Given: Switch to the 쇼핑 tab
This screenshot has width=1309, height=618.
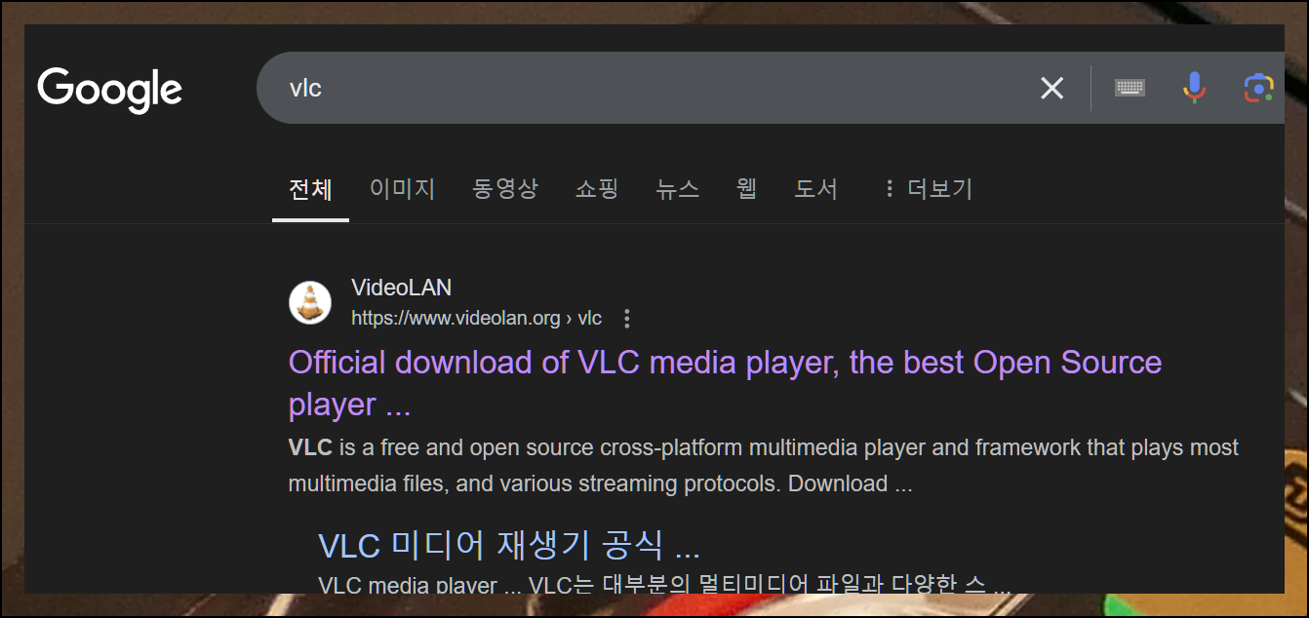Looking at the screenshot, I should (x=597, y=189).
